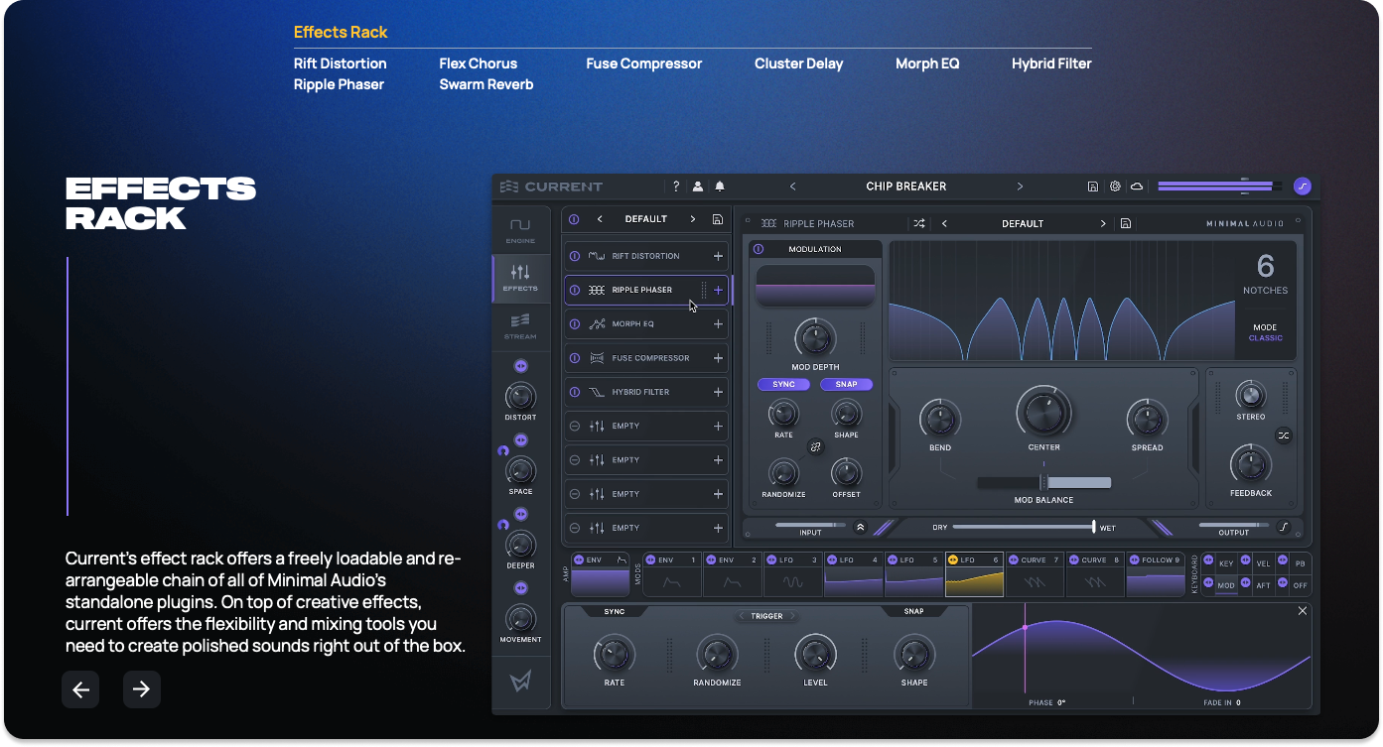1383x747 pixels.
Task: Previous Ripple Phaser preset arrow
Action: coord(944,223)
